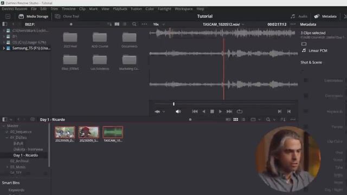Play the clip forward
The height and width of the screenshot is (195, 347).
[220, 112]
